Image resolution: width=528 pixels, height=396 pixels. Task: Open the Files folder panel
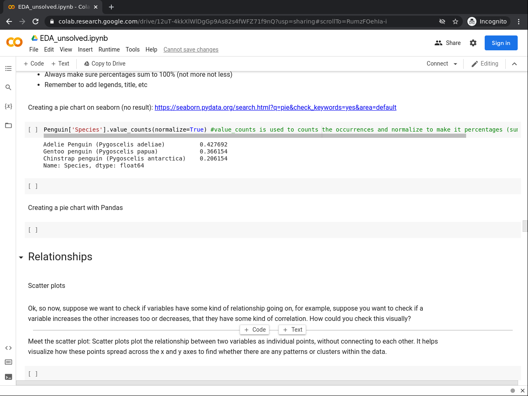(x=8, y=125)
